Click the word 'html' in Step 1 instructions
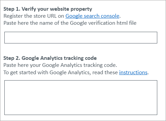Screen dimensions: 166x121 pyautogui.click(x=122, y=23)
